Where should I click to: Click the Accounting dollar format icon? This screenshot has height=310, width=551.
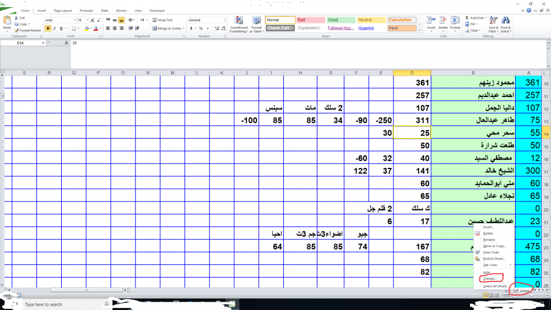191,29
